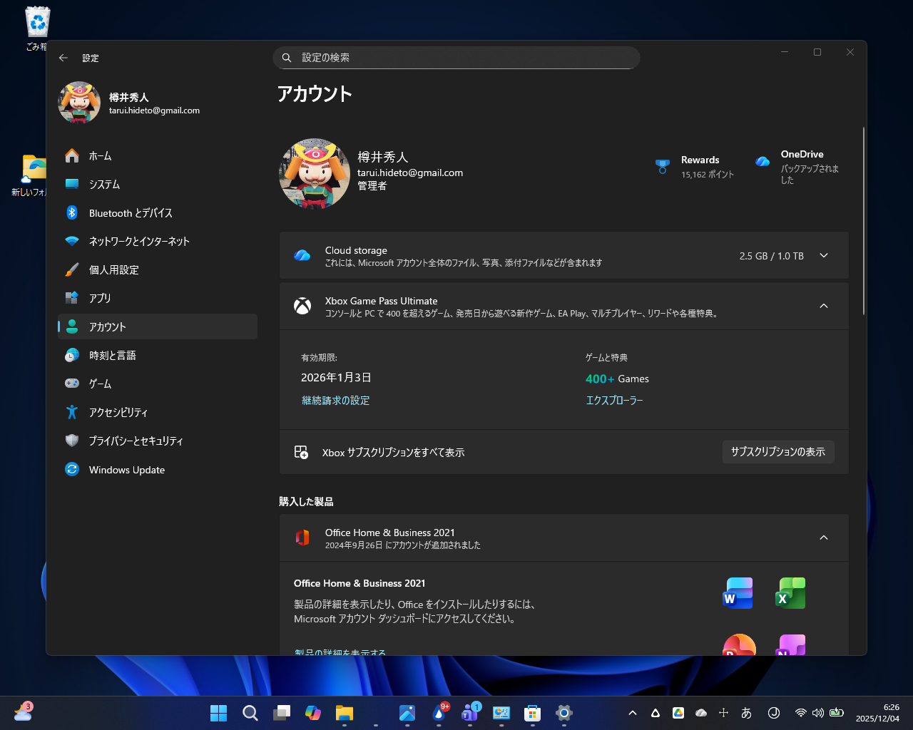913x730 pixels.
Task: Open Task View on the taskbar
Action: tap(281, 713)
